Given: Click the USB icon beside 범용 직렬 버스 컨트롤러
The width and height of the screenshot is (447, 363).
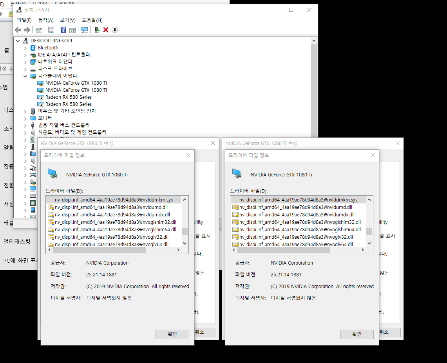Looking at the screenshot, I should pyautogui.click(x=33, y=125).
